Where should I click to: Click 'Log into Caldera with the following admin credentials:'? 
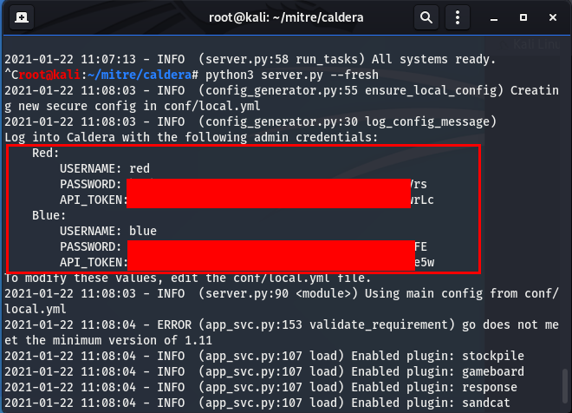pyautogui.click(x=192, y=137)
